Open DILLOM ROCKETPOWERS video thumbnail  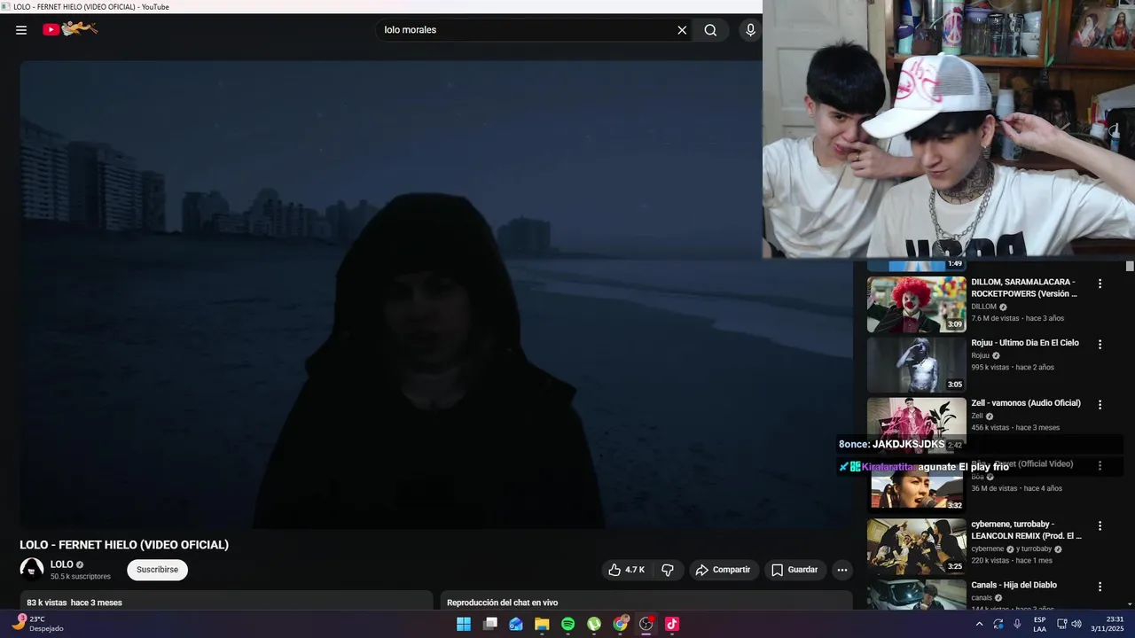(x=917, y=304)
